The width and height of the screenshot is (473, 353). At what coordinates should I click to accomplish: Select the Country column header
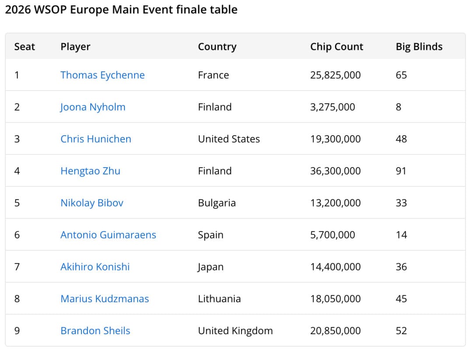pos(217,47)
